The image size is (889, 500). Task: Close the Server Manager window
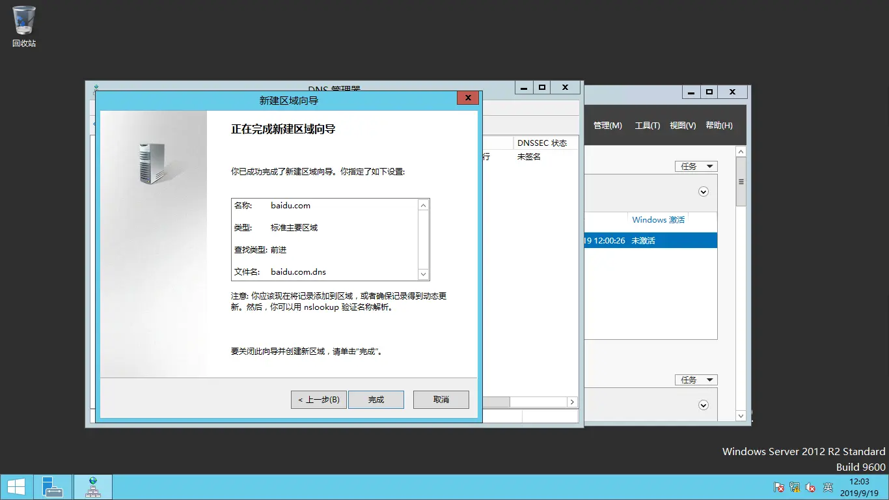pyautogui.click(x=733, y=92)
